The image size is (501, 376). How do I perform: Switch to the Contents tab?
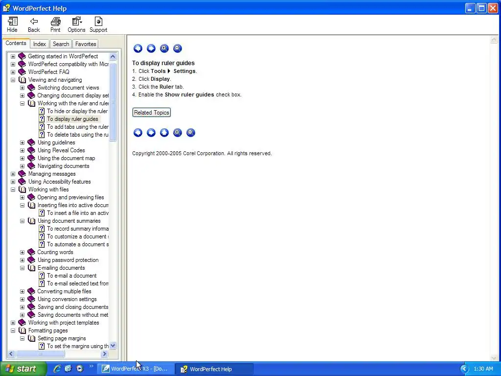16,43
